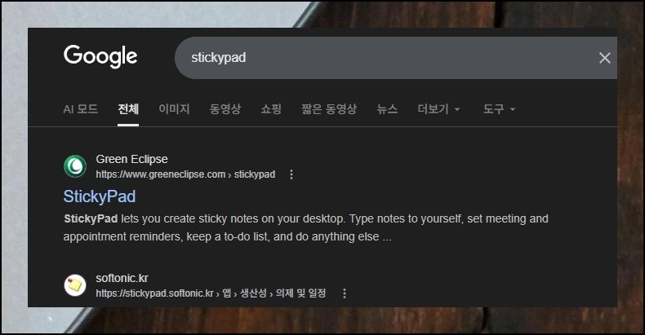Click the Green Eclipse site name

(131, 159)
